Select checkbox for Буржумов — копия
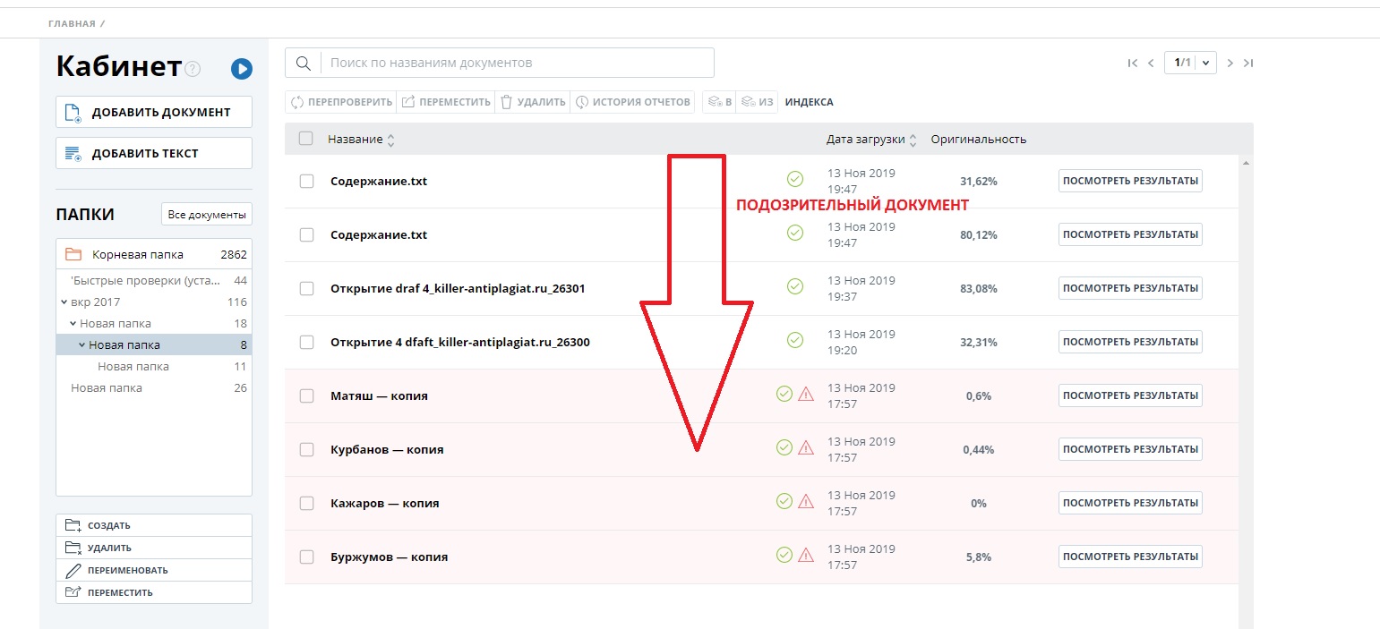 tap(306, 557)
